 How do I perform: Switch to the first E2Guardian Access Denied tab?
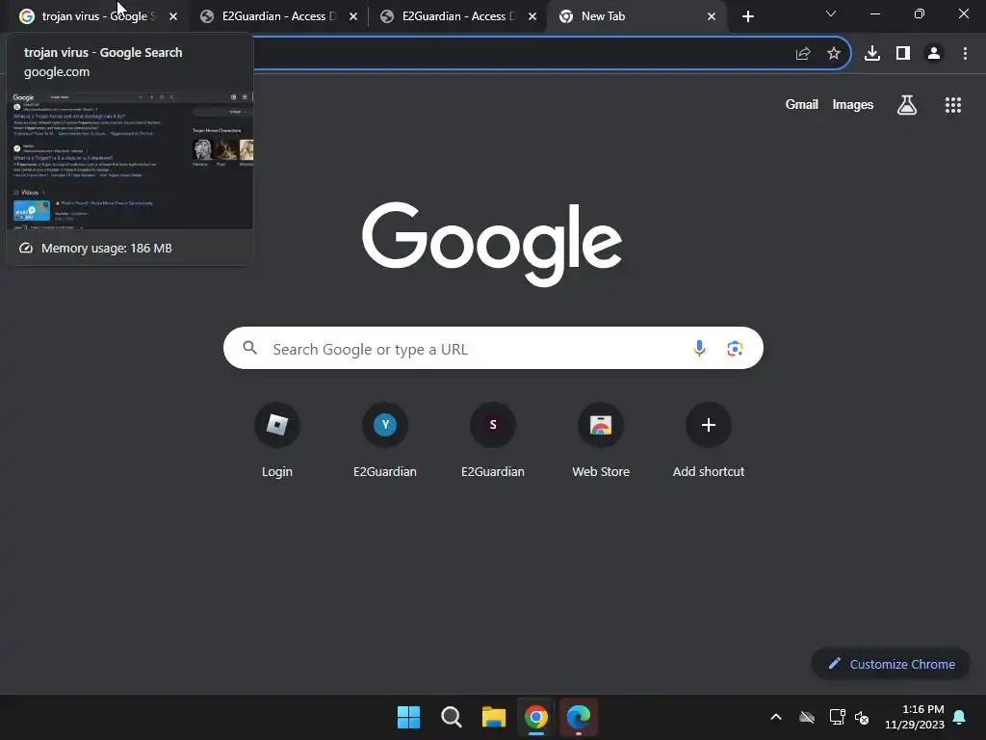tap(276, 16)
